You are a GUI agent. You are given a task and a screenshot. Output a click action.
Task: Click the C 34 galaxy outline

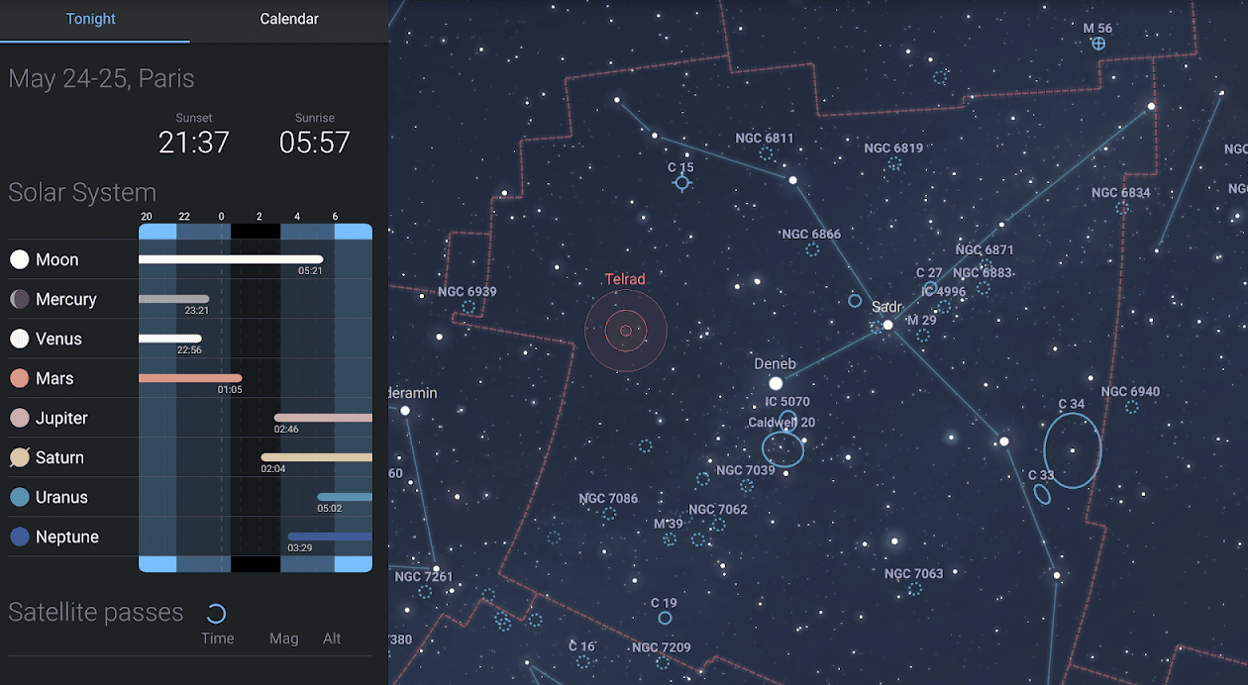click(1072, 449)
